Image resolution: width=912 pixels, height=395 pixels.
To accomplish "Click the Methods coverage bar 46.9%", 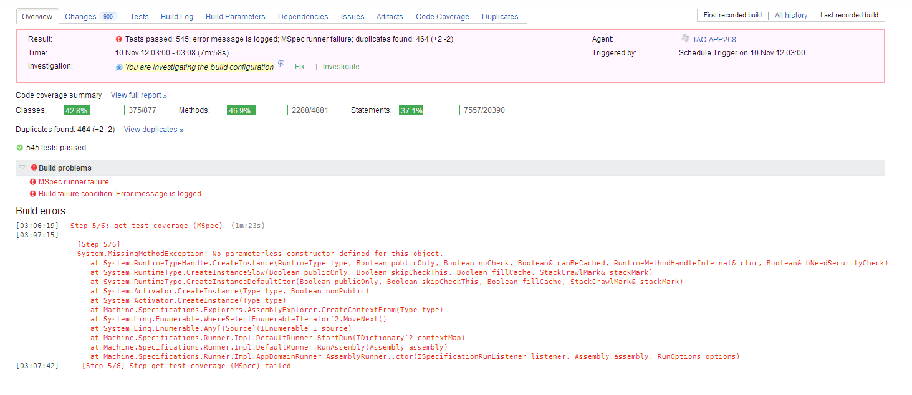I will (x=257, y=110).
